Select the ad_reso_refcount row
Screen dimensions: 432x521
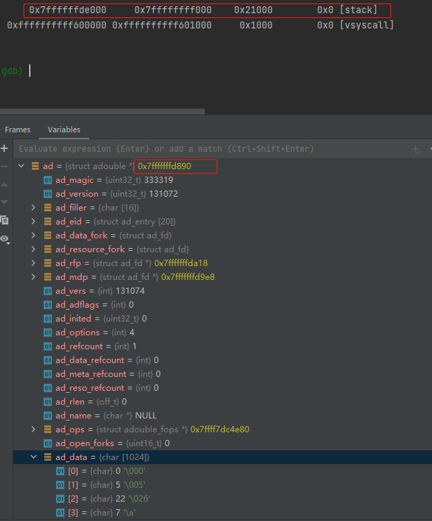[222, 388]
